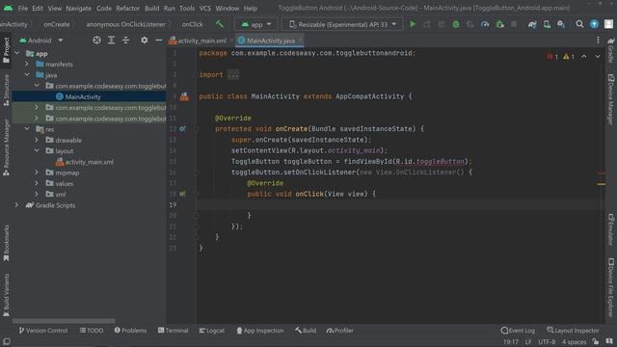Open the Profile app gauge icon
617x347 pixels.
485,24
